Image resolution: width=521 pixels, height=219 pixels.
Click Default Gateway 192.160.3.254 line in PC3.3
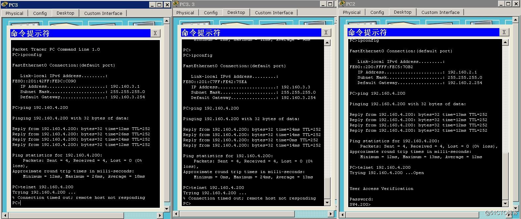(253, 98)
